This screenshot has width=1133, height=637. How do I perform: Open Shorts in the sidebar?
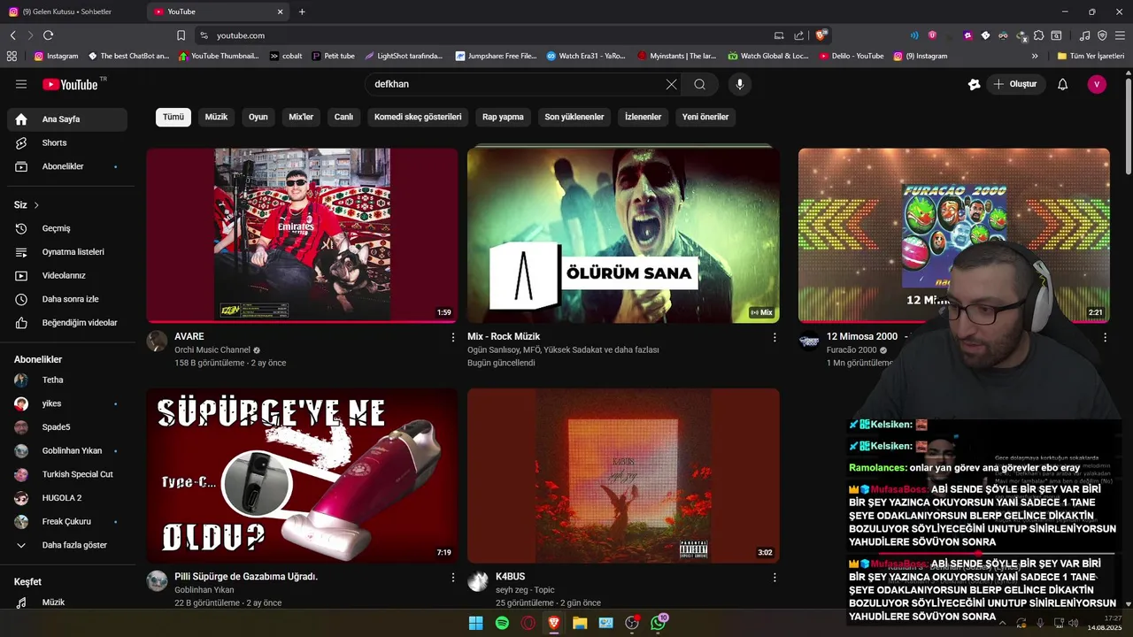[x=67, y=142]
